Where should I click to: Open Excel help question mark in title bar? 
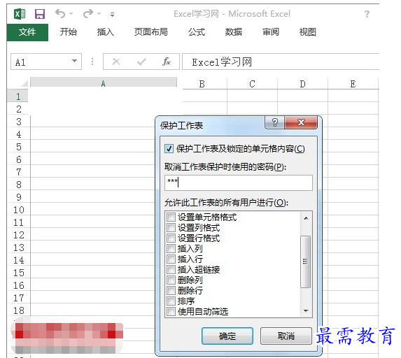(367, 14)
